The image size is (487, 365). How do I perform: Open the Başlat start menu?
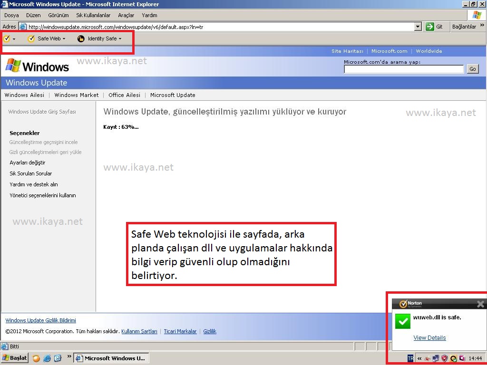pos(15,358)
